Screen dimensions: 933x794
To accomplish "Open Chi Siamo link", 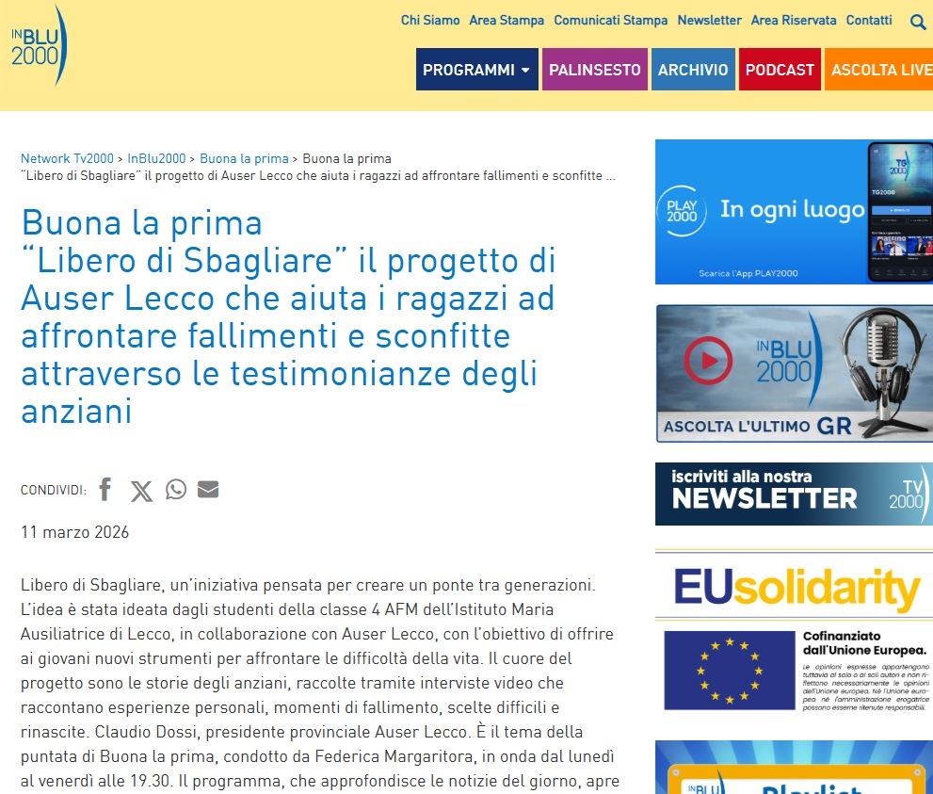I will (x=430, y=20).
